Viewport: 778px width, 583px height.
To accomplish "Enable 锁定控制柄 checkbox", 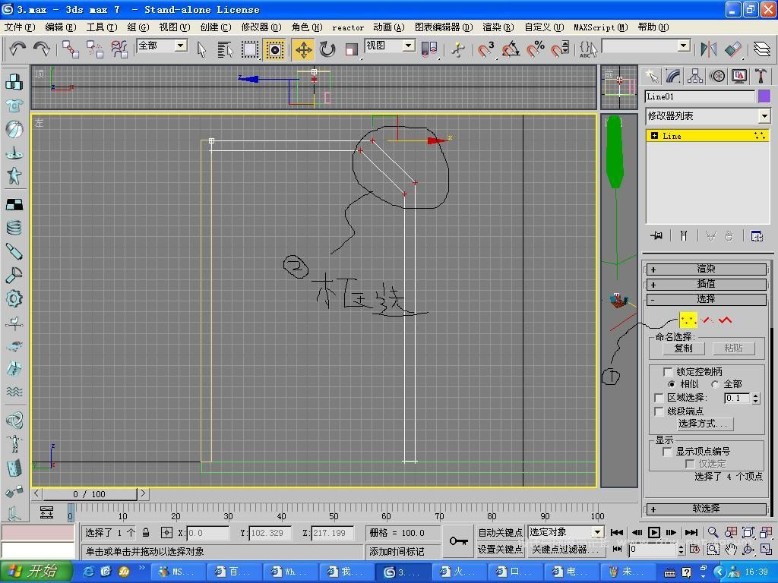I will [x=668, y=371].
